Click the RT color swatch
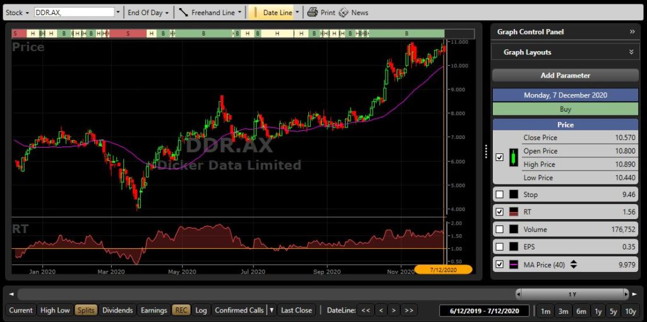 point(513,212)
